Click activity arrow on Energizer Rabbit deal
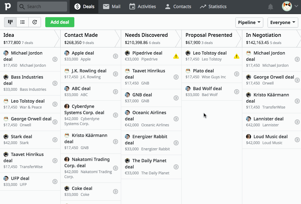The height and width of the screenshot is (204, 301). point(176,143)
